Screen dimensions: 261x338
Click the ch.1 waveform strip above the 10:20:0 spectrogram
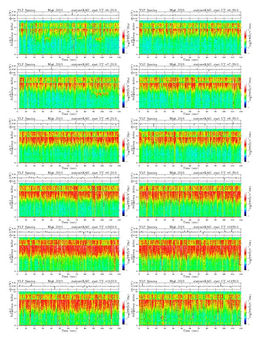click(x=68, y=232)
